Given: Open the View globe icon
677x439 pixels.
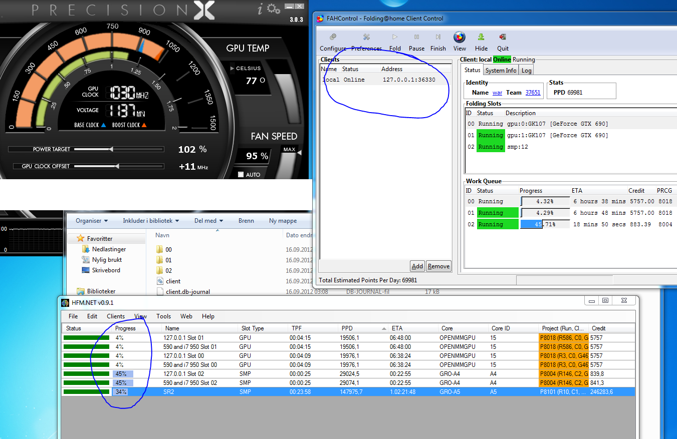Looking at the screenshot, I should (460, 37).
